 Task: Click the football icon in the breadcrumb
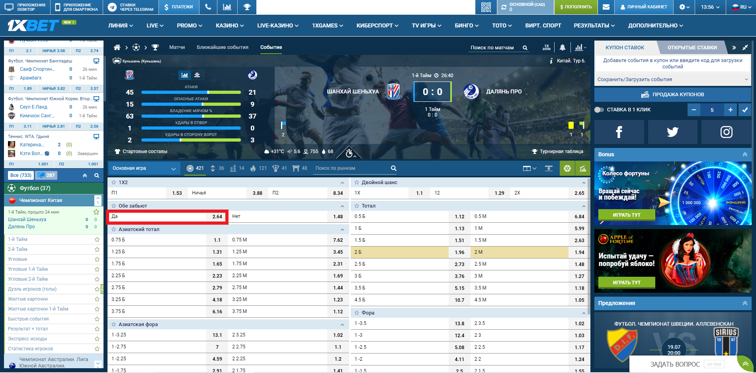click(136, 47)
